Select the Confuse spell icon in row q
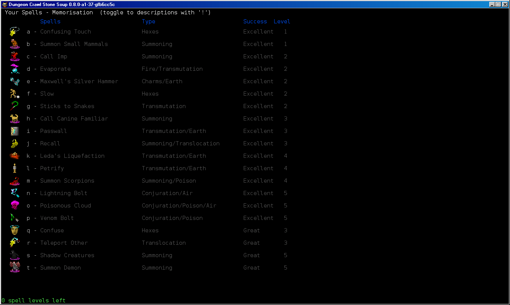The width and height of the screenshot is (510, 305). tap(15, 230)
